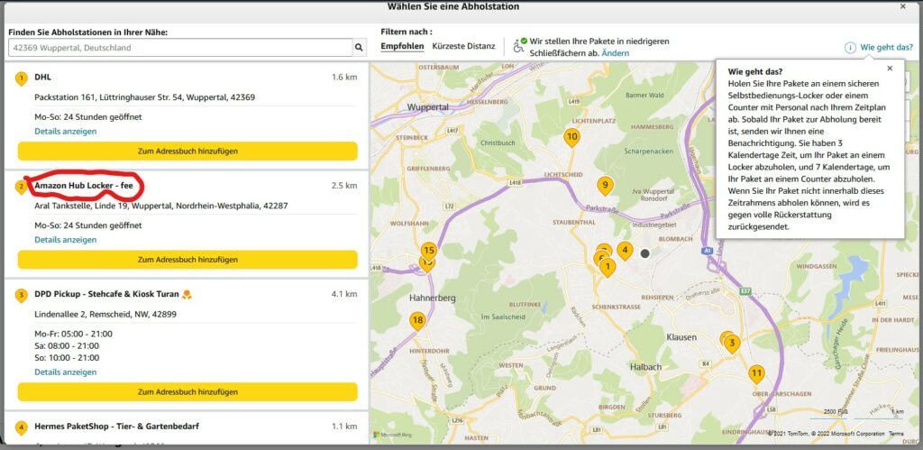Click the Scharpenacken label on the map
This screenshot has height=450, width=923.
[x=649, y=152]
